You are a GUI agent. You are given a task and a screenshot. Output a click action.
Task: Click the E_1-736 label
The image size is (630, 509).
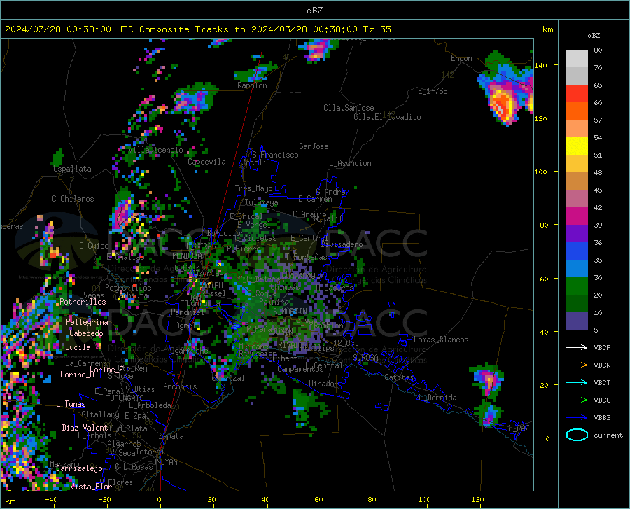tap(433, 91)
